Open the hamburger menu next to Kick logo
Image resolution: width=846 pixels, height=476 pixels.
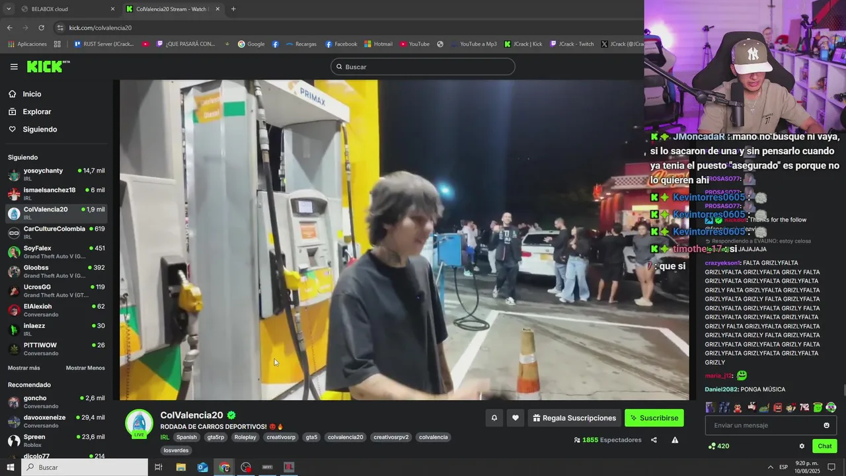tap(14, 67)
